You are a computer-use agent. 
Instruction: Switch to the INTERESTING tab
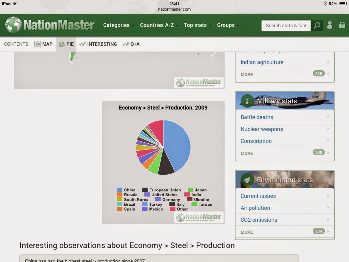coord(98,44)
